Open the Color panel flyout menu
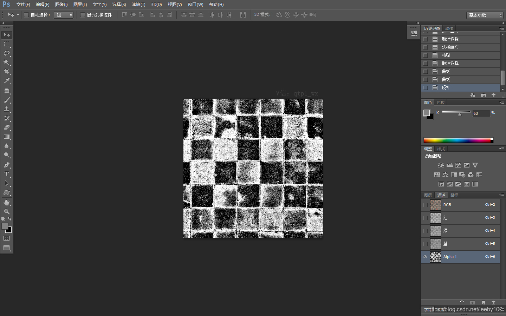The height and width of the screenshot is (316, 506). pyautogui.click(x=501, y=102)
